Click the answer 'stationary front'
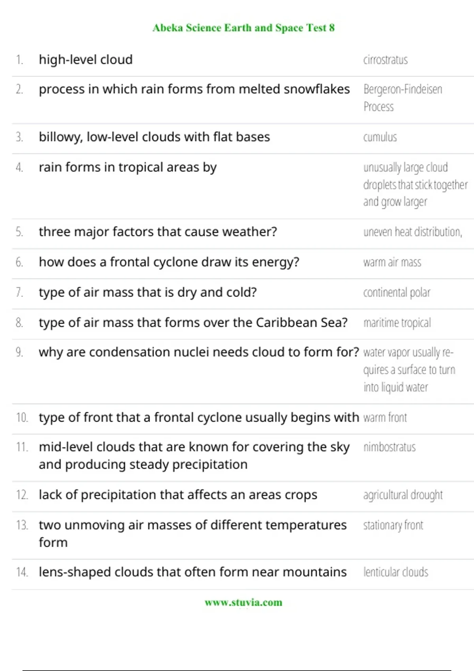This screenshot has width=474, height=671. point(393,525)
